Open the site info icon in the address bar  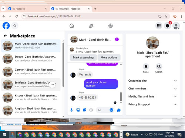tap(24, 16)
